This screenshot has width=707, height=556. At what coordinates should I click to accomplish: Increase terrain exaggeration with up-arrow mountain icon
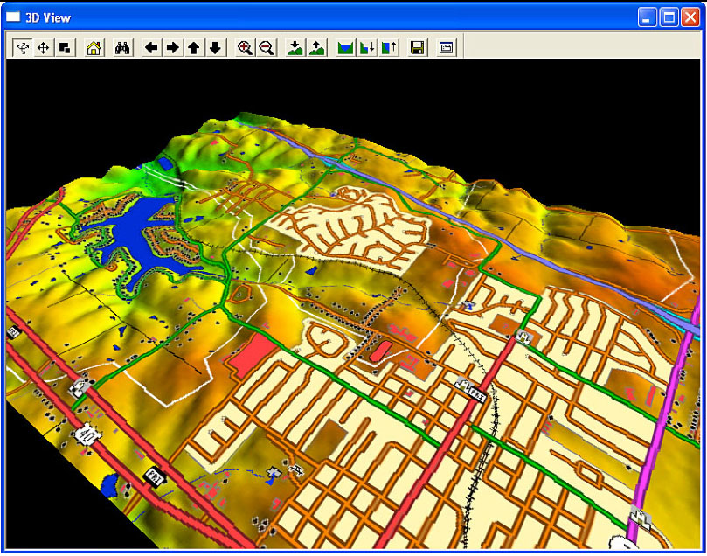(316, 48)
